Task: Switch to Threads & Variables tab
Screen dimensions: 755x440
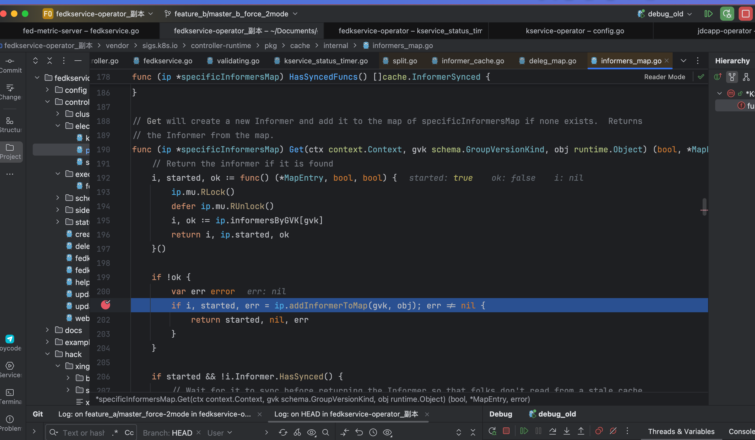Action: [681, 431]
